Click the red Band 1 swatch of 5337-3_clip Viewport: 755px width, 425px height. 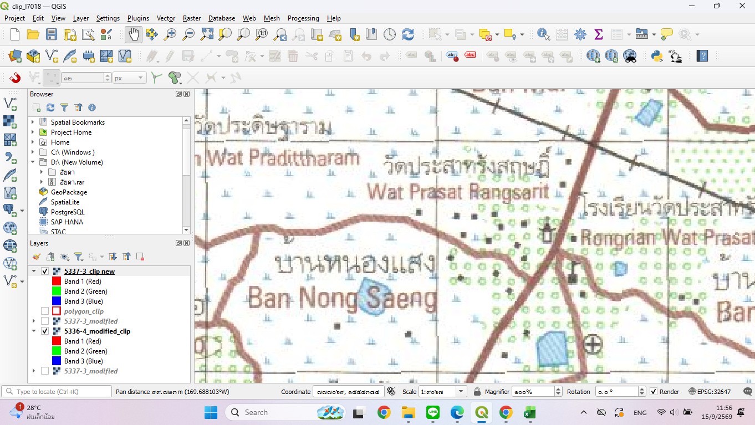coord(56,281)
